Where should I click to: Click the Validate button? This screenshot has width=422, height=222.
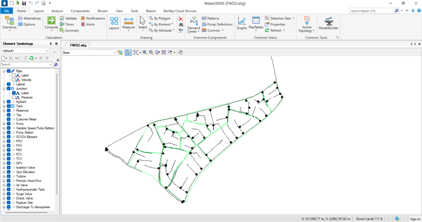(x=68, y=18)
